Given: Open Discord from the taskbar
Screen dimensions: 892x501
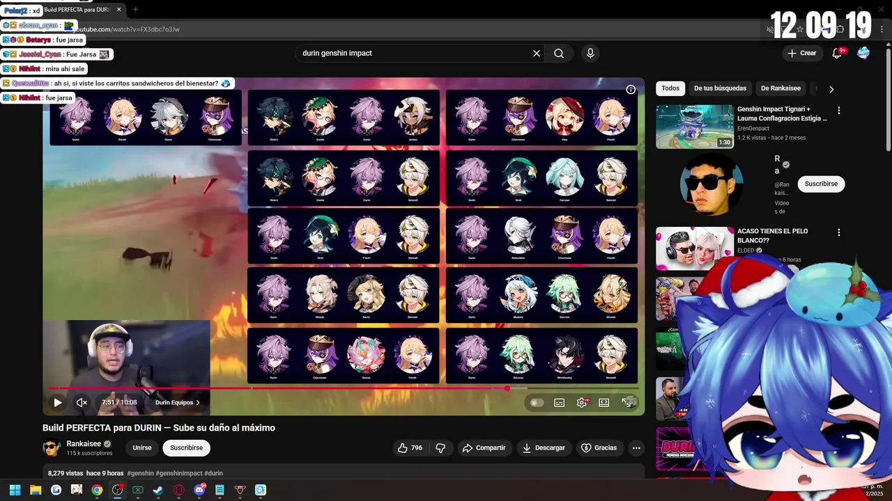Looking at the screenshot, I should tap(199, 490).
